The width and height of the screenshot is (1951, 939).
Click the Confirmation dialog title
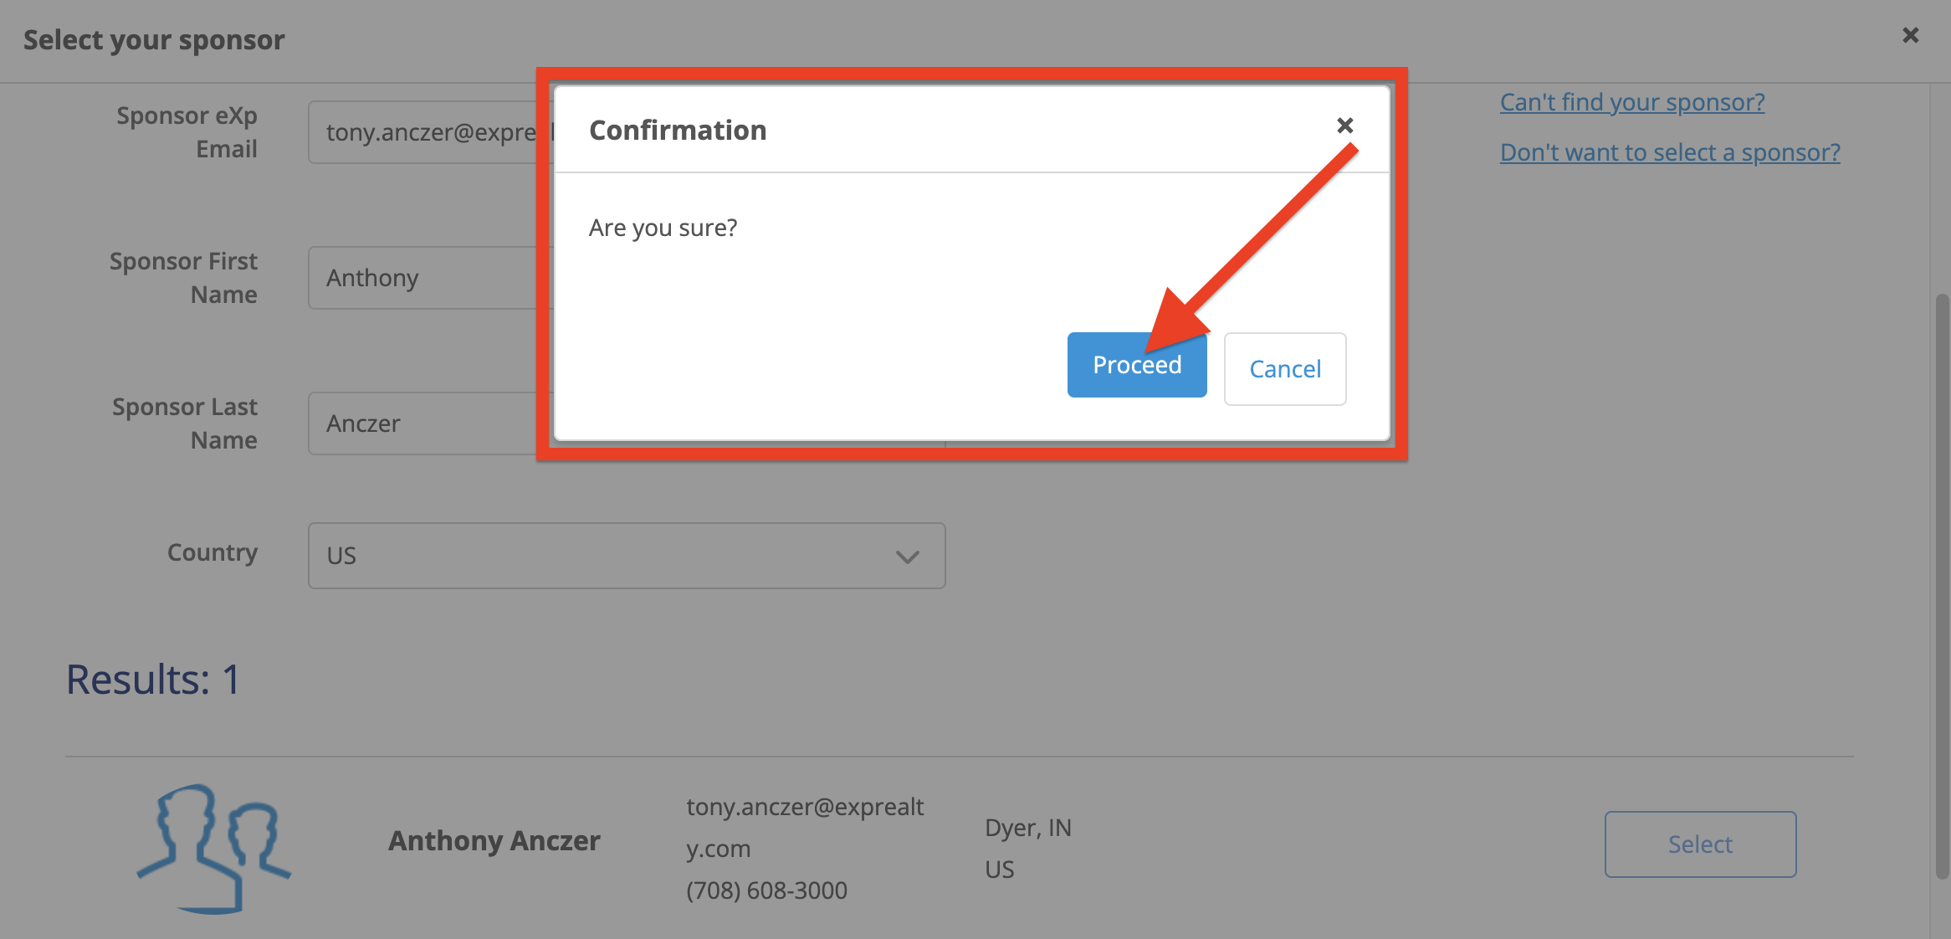(678, 131)
